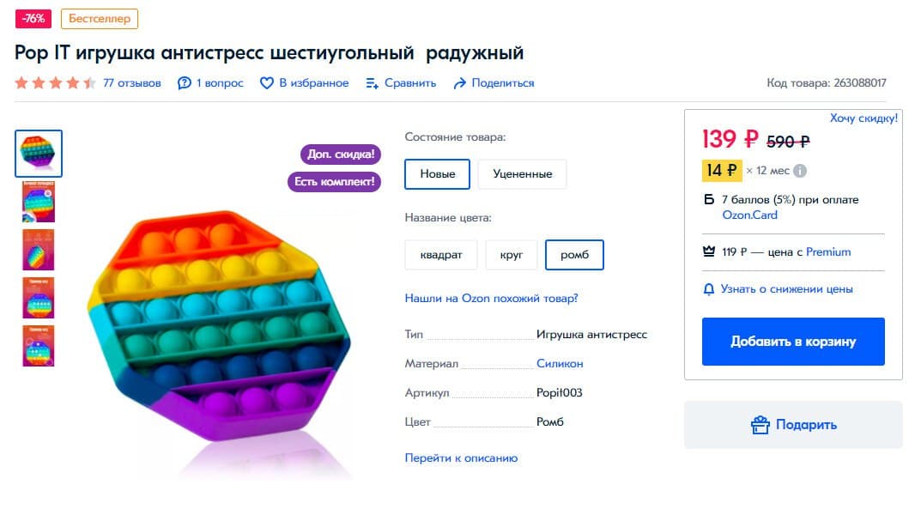Click the gift box icon
Image resolution: width=915 pixels, height=509 pixels.
tap(760, 425)
